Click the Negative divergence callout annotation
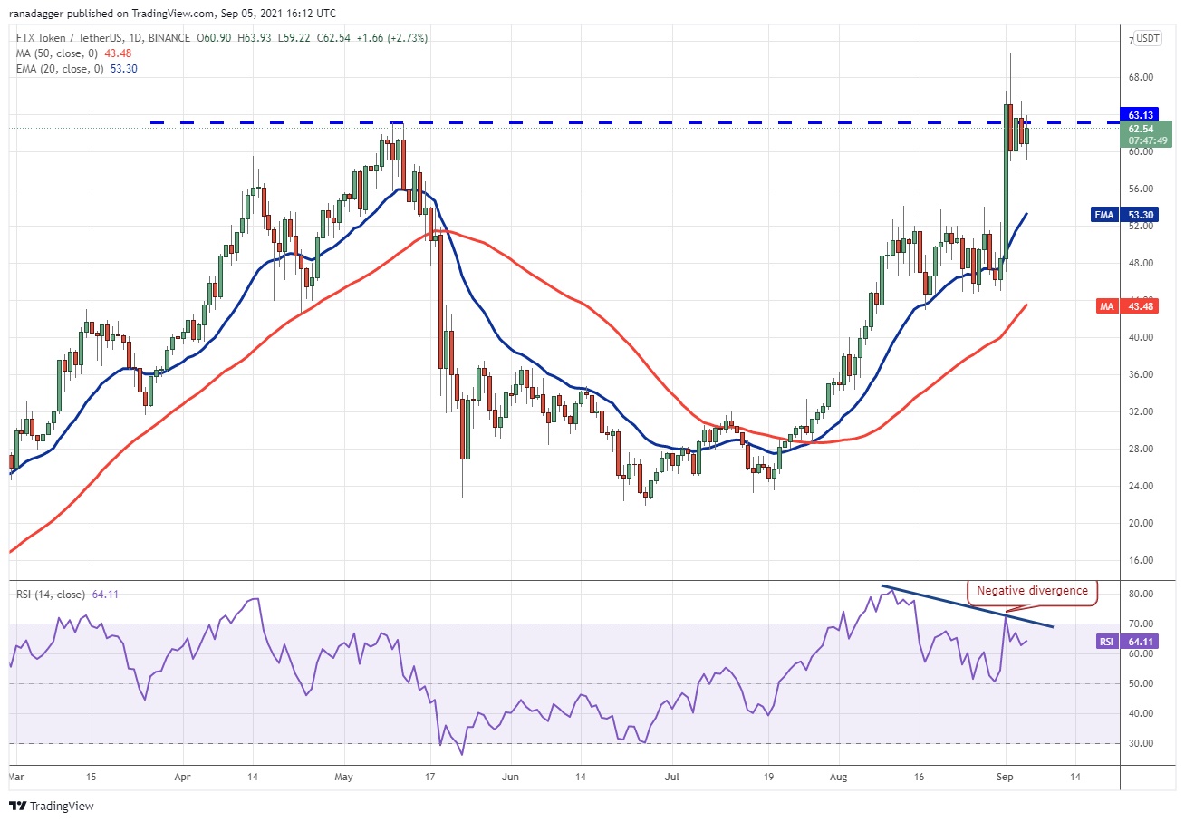The height and width of the screenshot is (822, 1185). [x=1033, y=591]
